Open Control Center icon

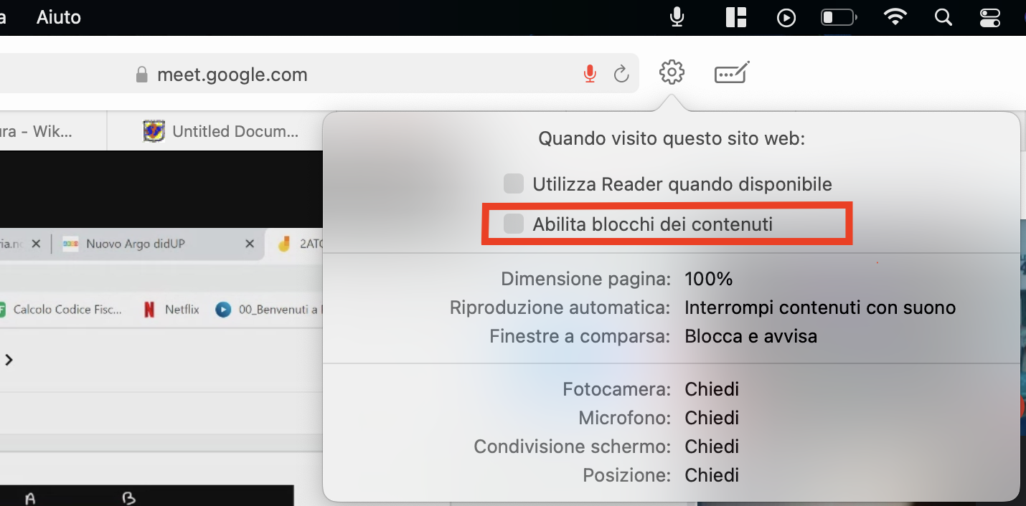point(990,17)
